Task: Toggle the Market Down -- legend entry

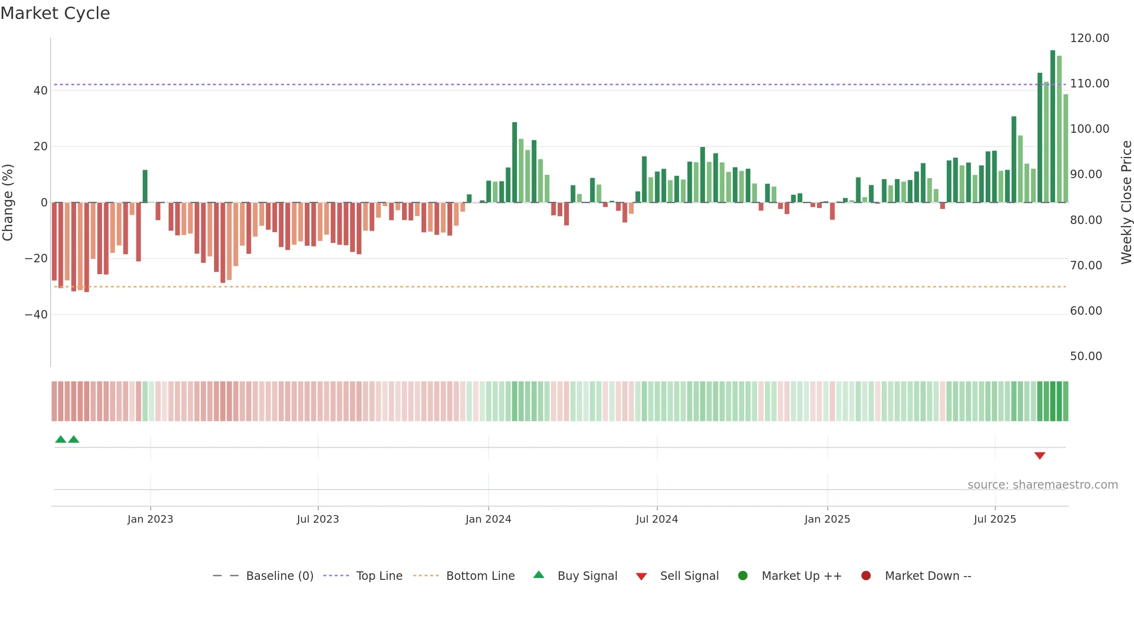Action: tap(916, 576)
